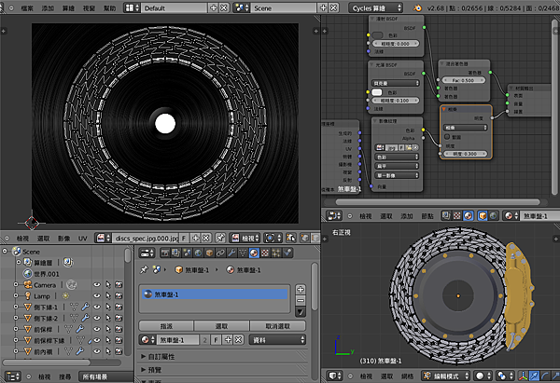This screenshot has width=560, height=383.
Task: Toggle renderability camera icon for Lamp
Action: [119, 295]
